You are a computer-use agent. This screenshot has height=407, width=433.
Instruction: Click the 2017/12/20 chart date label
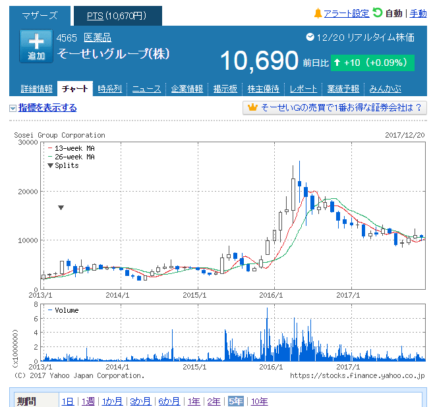click(405, 135)
